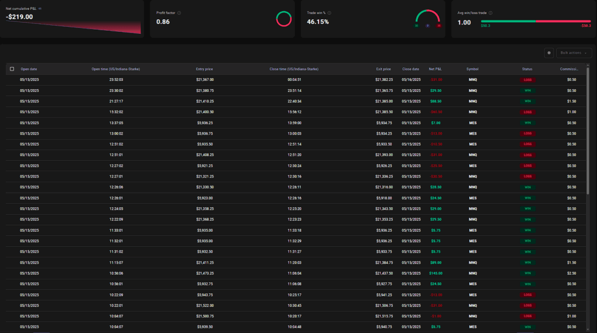Click entry price $21,367.00

point(205,80)
